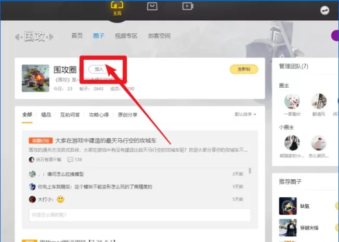Select the 攻略心得 filter tab

(x=99, y=115)
